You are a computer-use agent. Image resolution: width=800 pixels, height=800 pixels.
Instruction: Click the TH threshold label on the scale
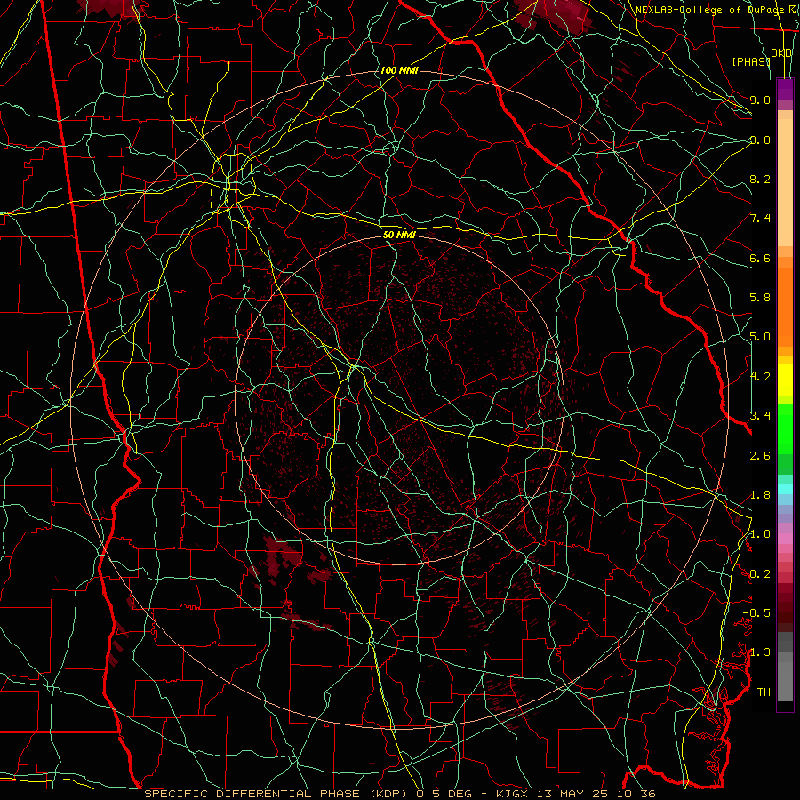click(x=764, y=692)
